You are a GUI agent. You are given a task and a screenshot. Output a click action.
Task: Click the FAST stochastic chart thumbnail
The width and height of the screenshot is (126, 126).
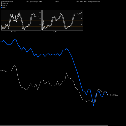click(21, 20)
